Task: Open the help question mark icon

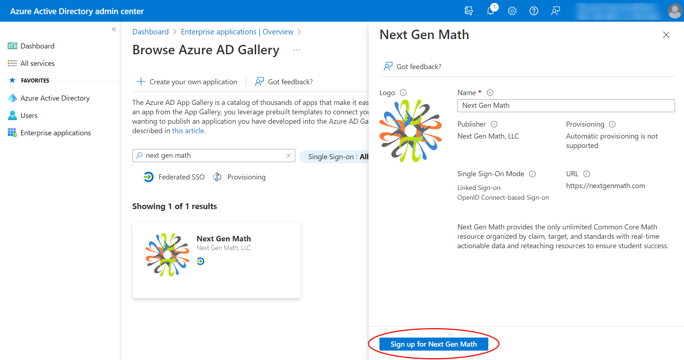Action: 534,11
